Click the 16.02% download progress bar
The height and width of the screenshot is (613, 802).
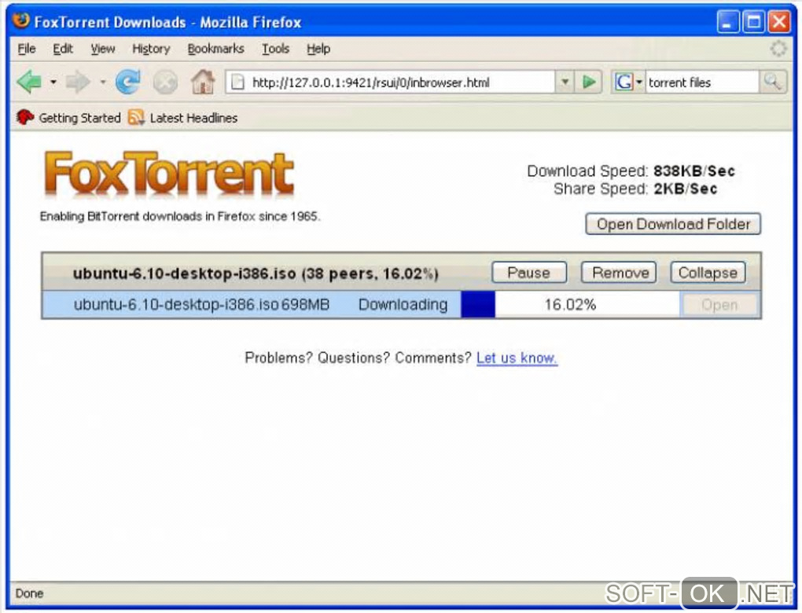tap(570, 305)
